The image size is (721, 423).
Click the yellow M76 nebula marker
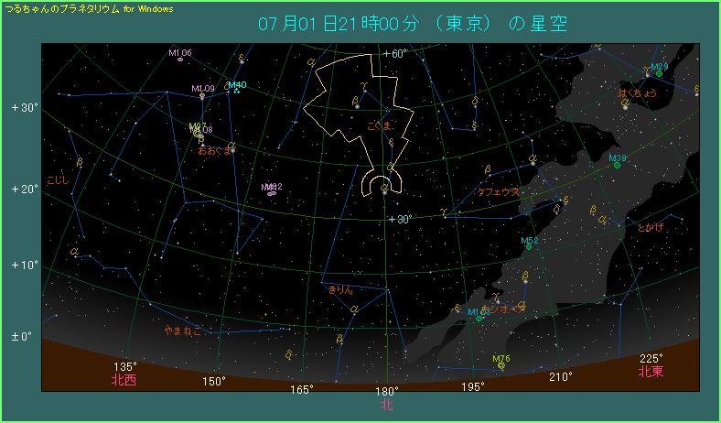501,364
